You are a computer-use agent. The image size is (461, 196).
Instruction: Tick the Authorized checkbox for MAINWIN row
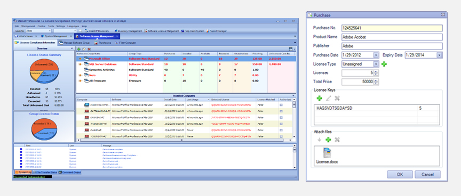(281, 105)
